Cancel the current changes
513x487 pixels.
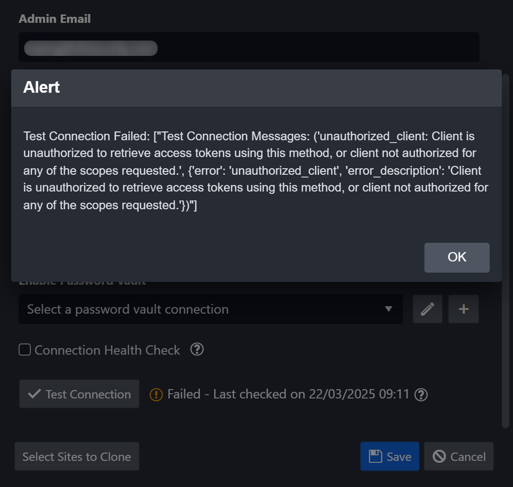[458, 456]
